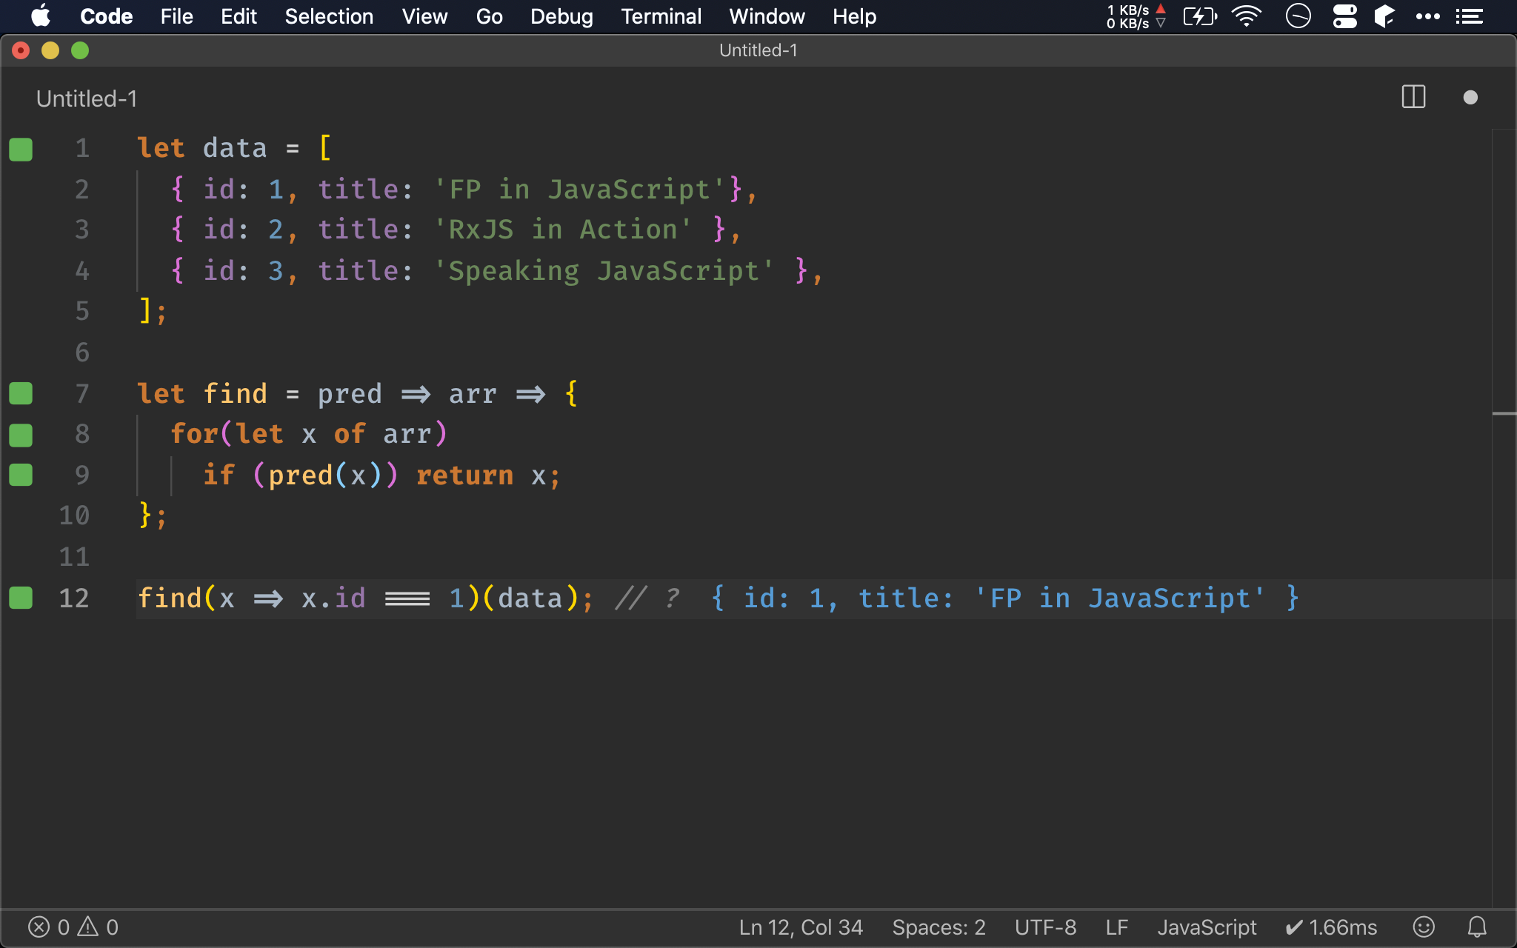Minimize the window with the yellow button

tap(50, 50)
